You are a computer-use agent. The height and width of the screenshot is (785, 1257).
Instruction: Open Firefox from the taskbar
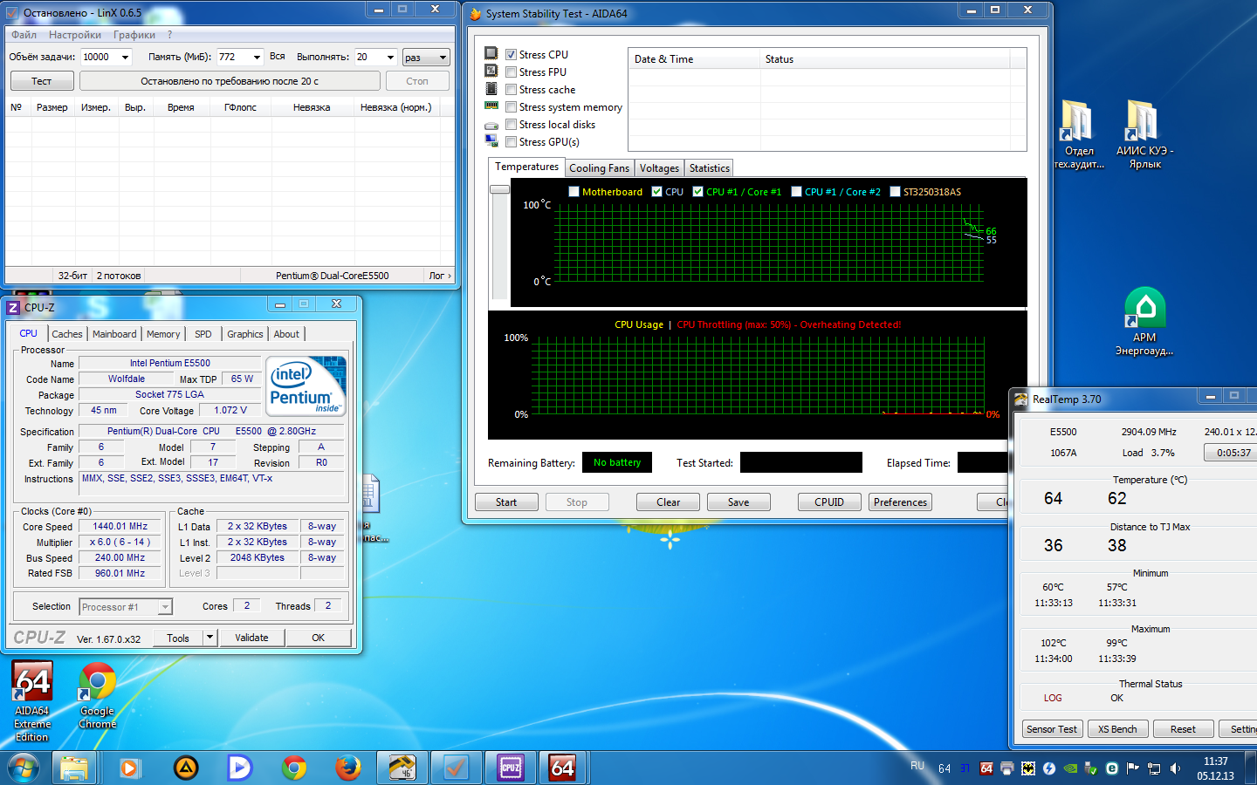click(348, 768)
